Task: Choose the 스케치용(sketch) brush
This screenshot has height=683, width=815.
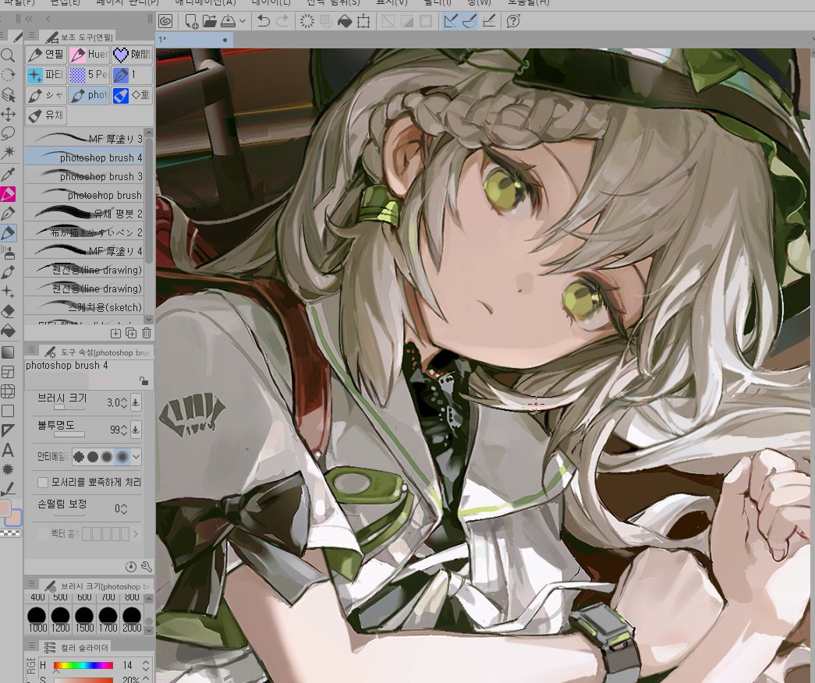Action: 84,307
